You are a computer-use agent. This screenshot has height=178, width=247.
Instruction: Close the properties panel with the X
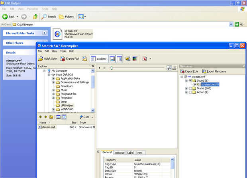(98, 152)
